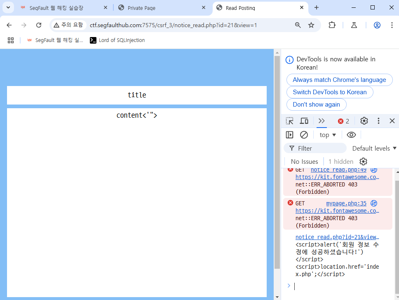Toggle the device toolbar
Screen dimensions: 399x300
(x=304, y=121)
